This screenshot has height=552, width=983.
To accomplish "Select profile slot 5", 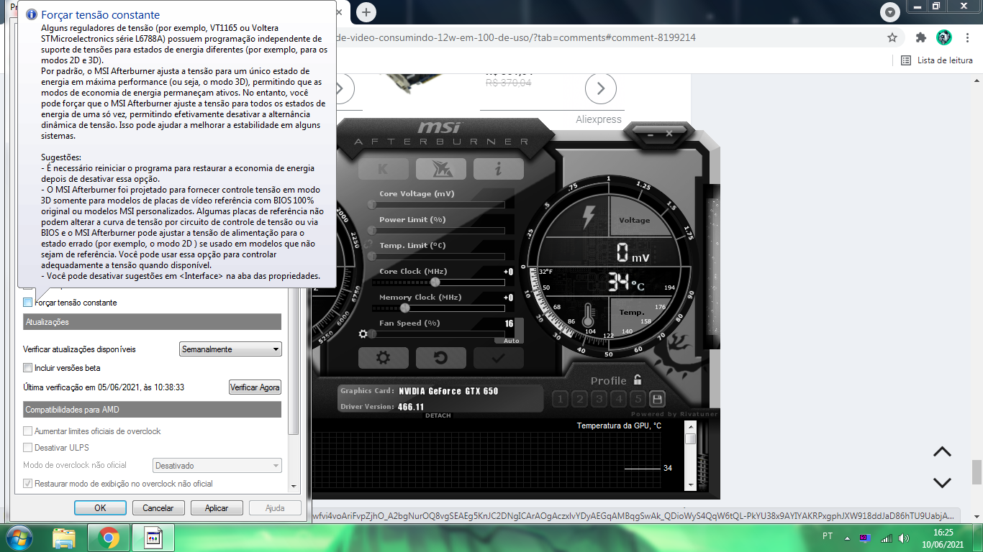I will [638, 399].
